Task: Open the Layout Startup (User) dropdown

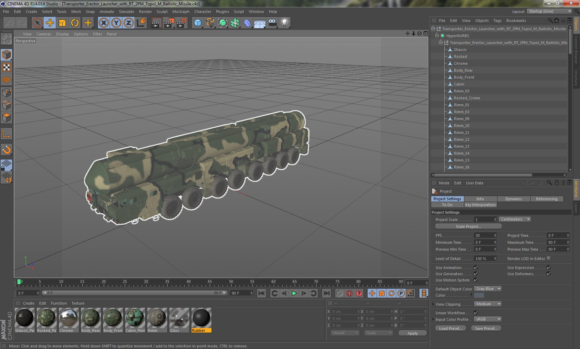Action: (x=549, y=11)
